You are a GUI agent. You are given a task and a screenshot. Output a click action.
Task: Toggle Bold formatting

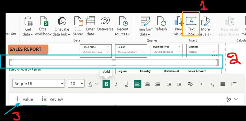pos(106,84)
